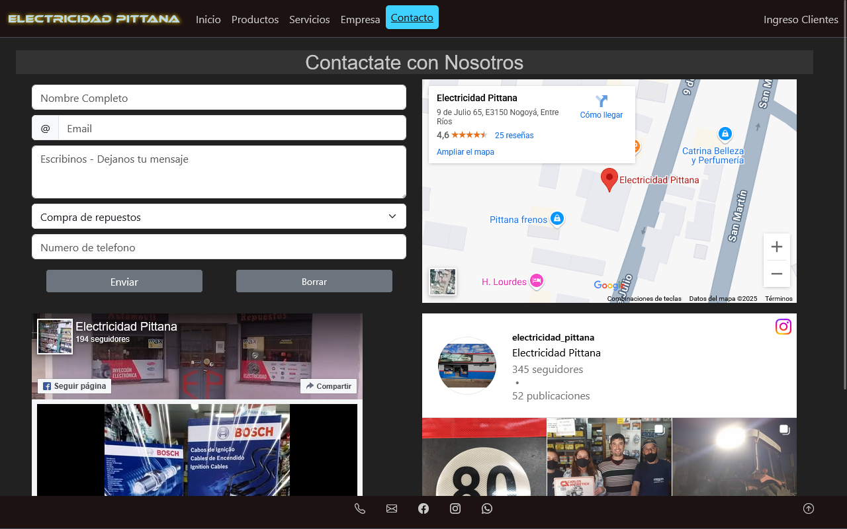Image resolution: width=847 pixels, height=529 pixels.
Task: Open the Compra de repuestos dropdown
Action: click(x=219, y=216)
